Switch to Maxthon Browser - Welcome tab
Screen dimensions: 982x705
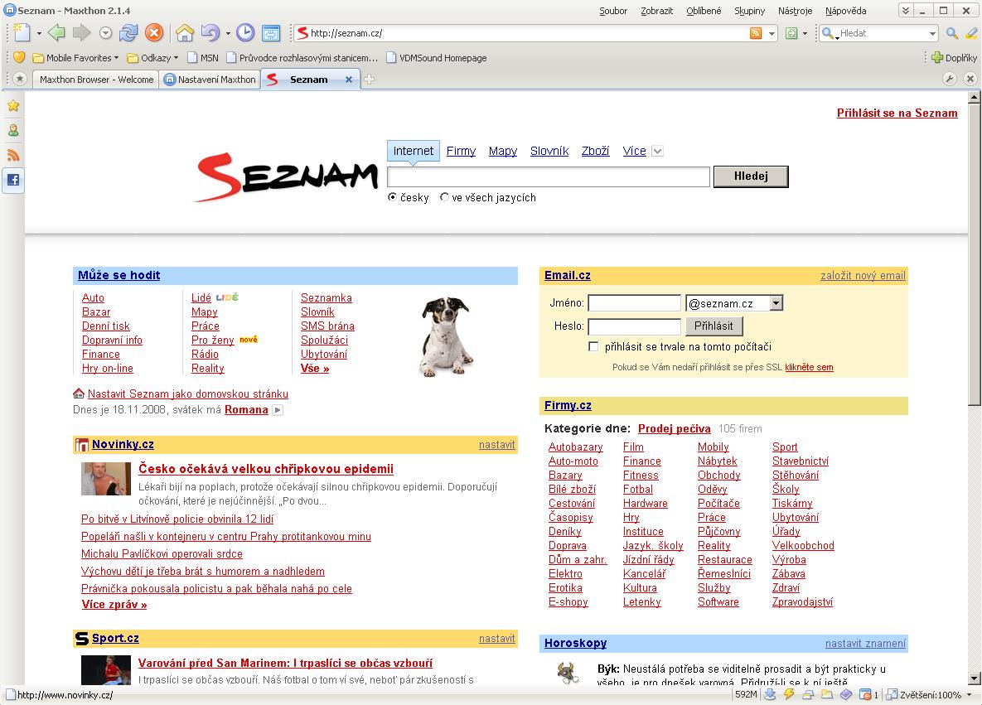pos(96,80)
